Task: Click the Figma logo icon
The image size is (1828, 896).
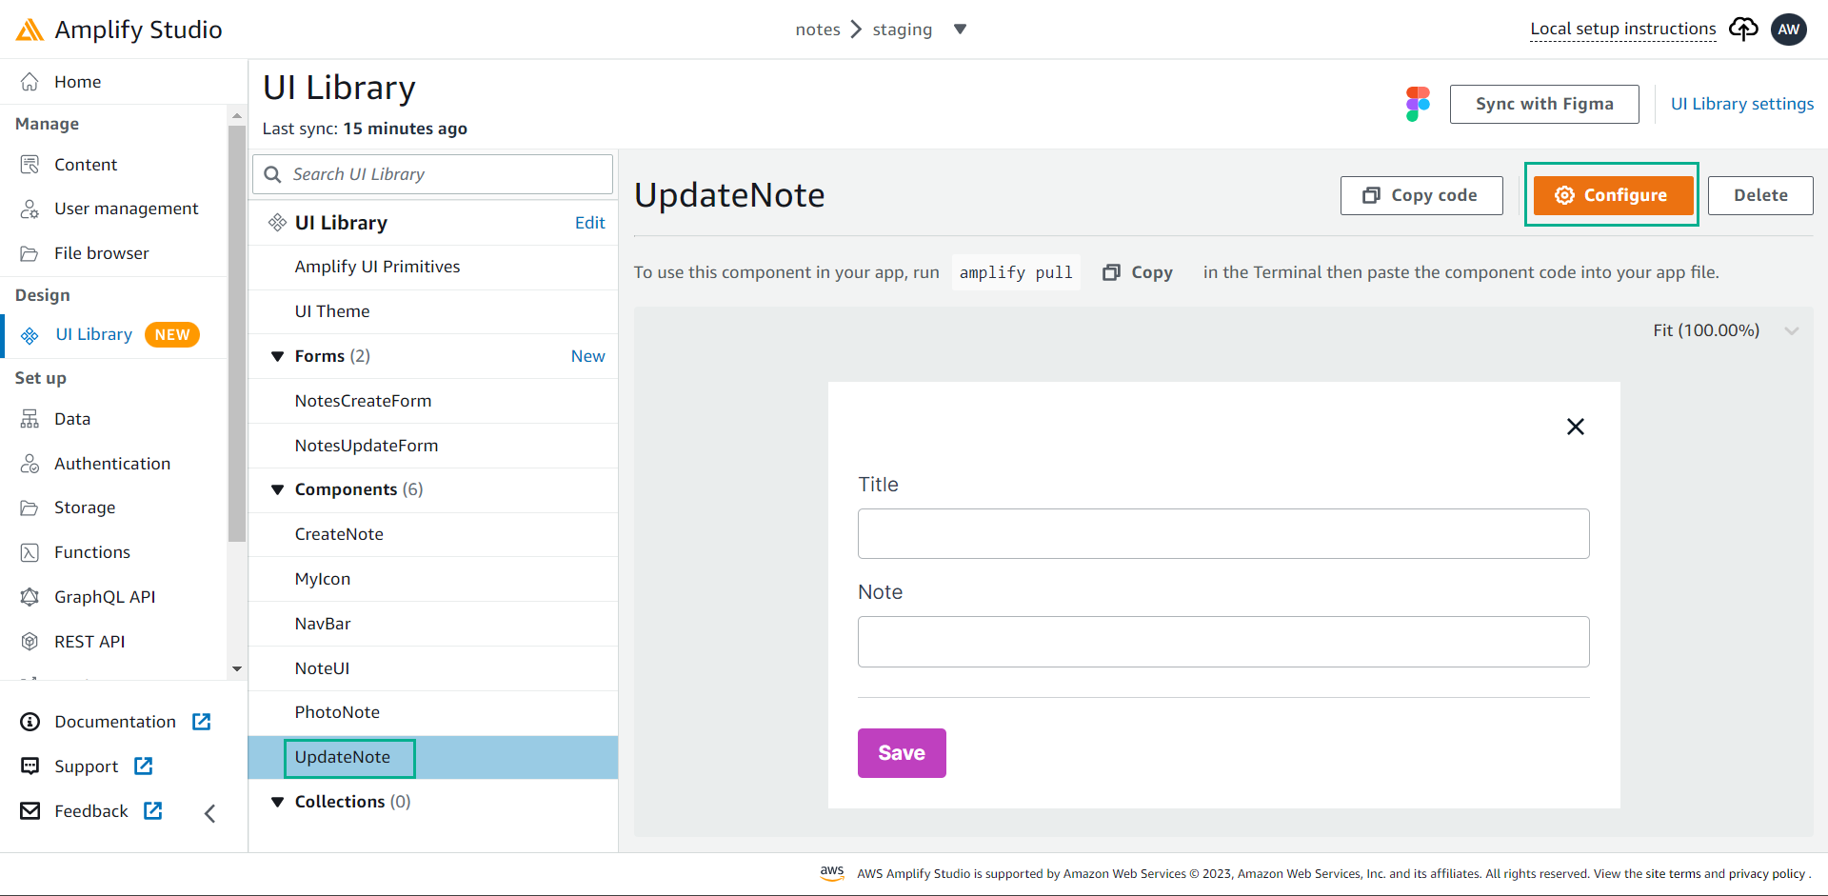Action: click(x=1418, y=104)
